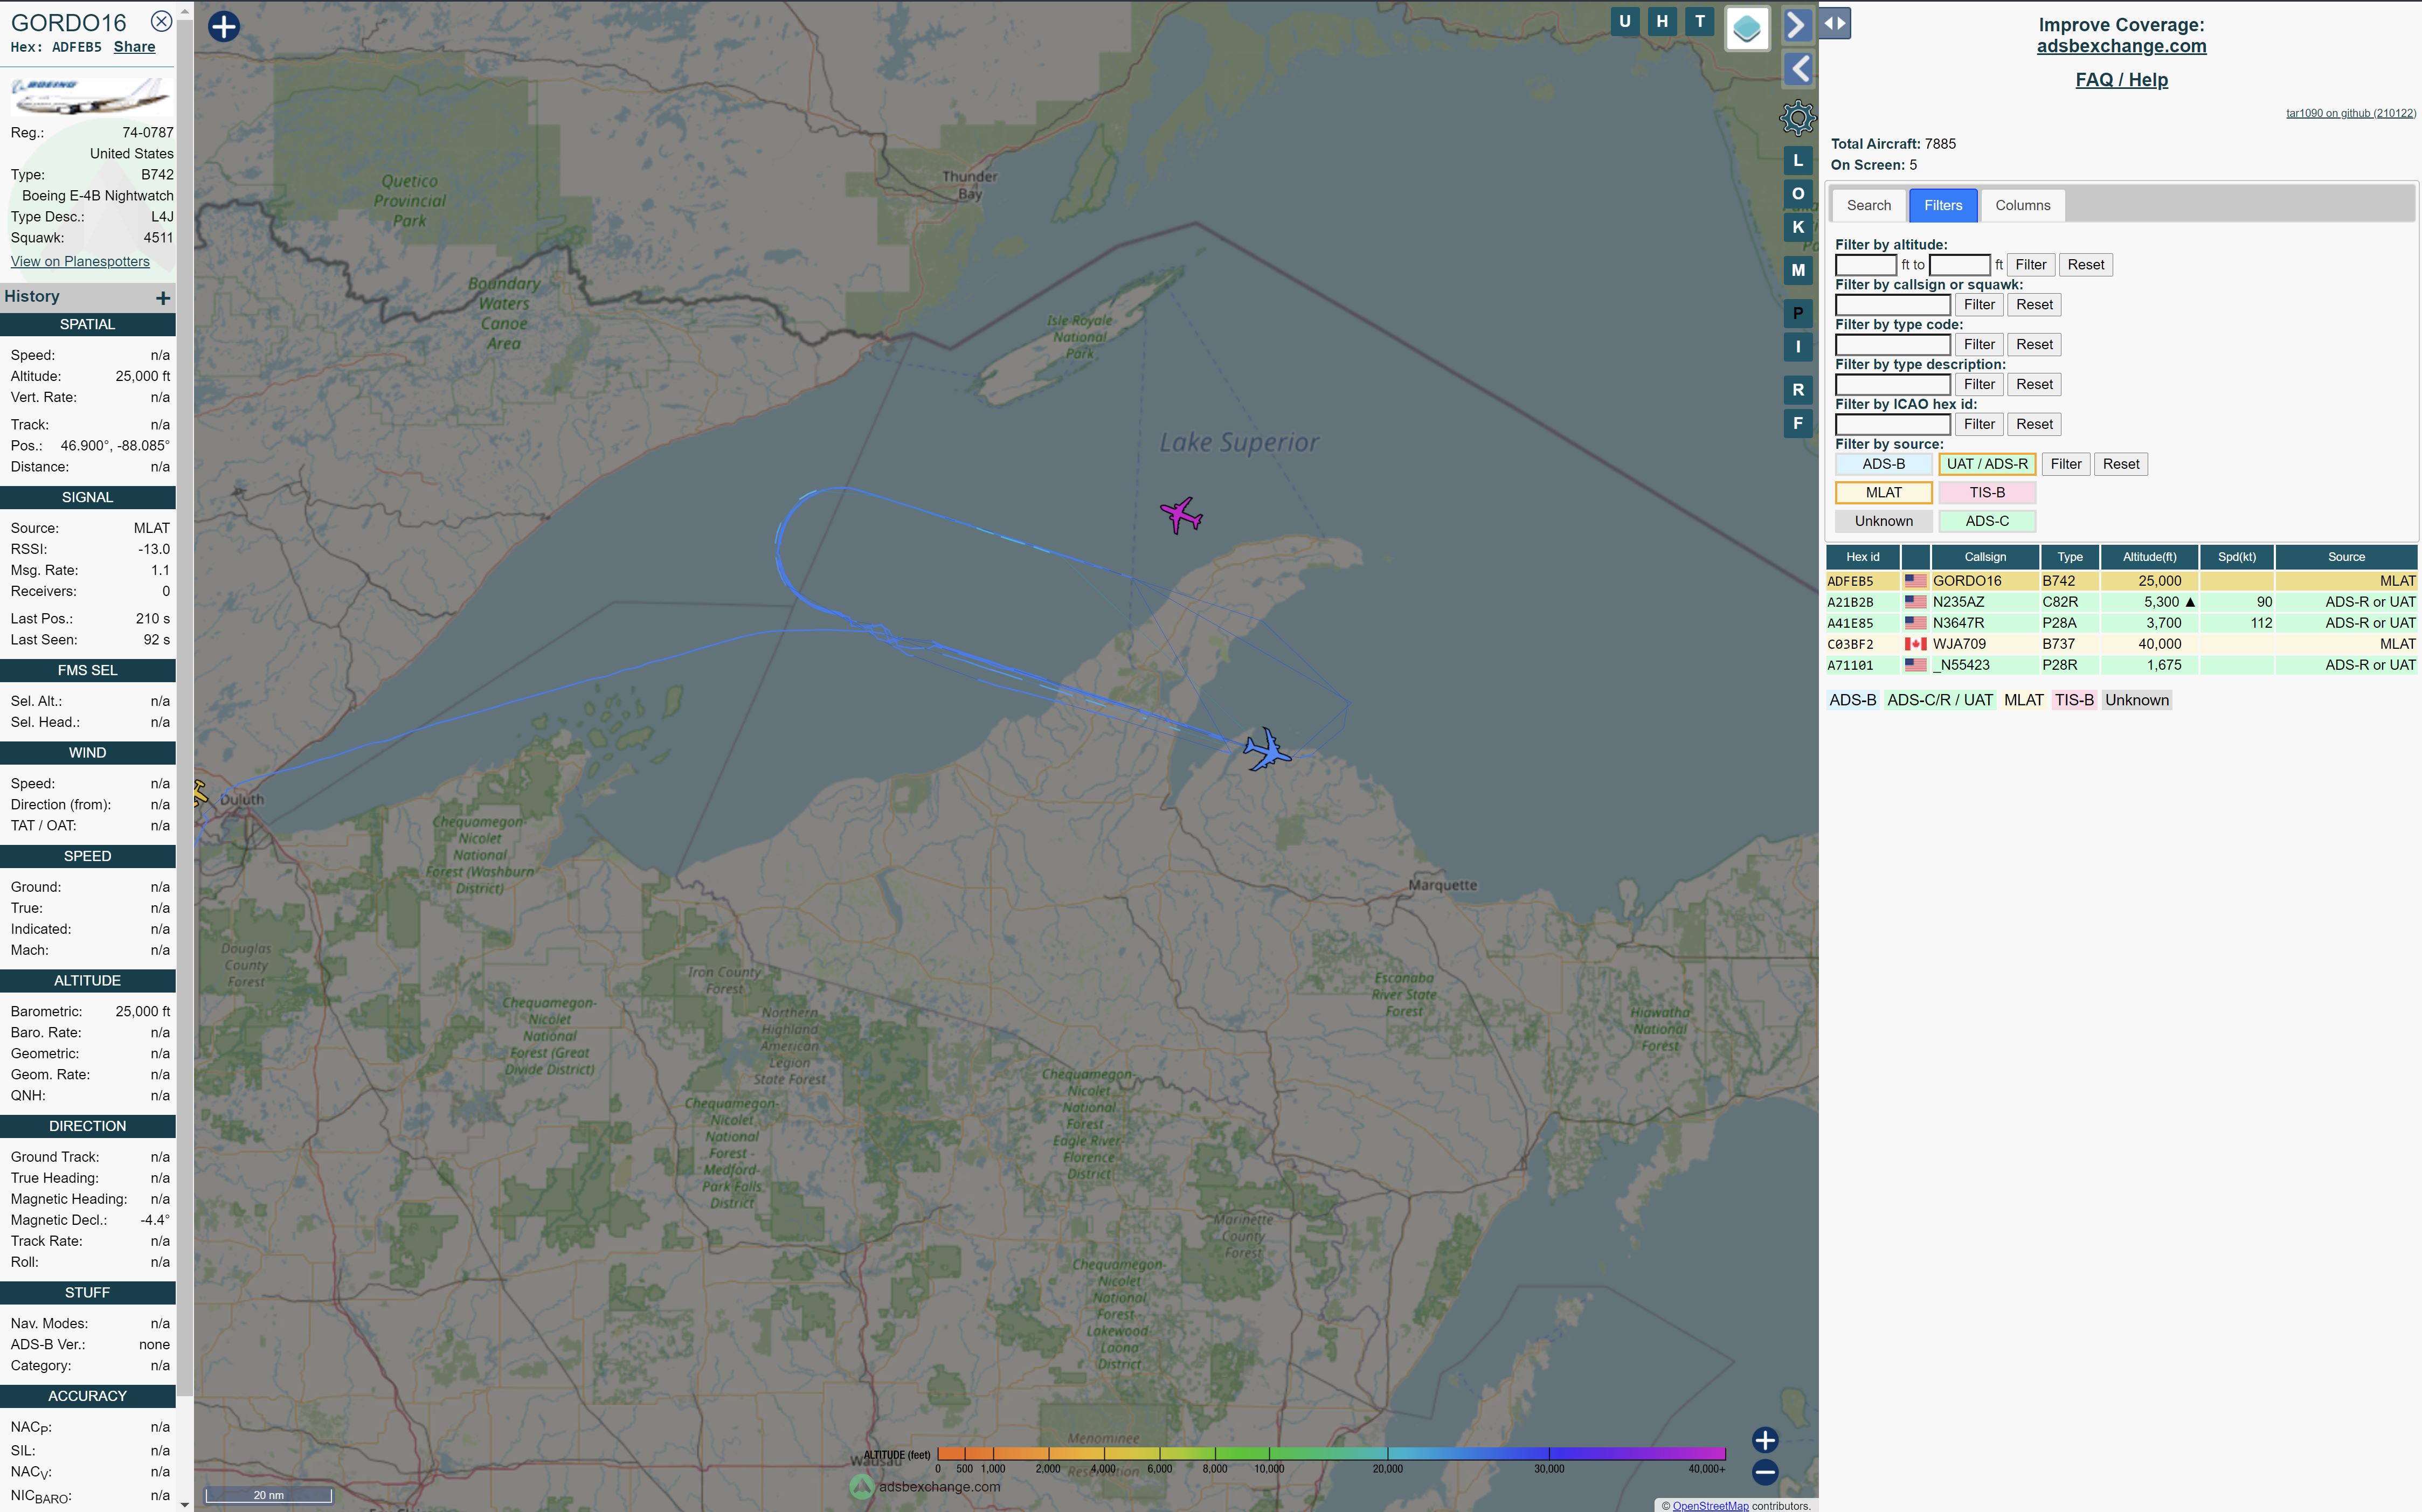Toggle the H map button

click(1662, 21)
